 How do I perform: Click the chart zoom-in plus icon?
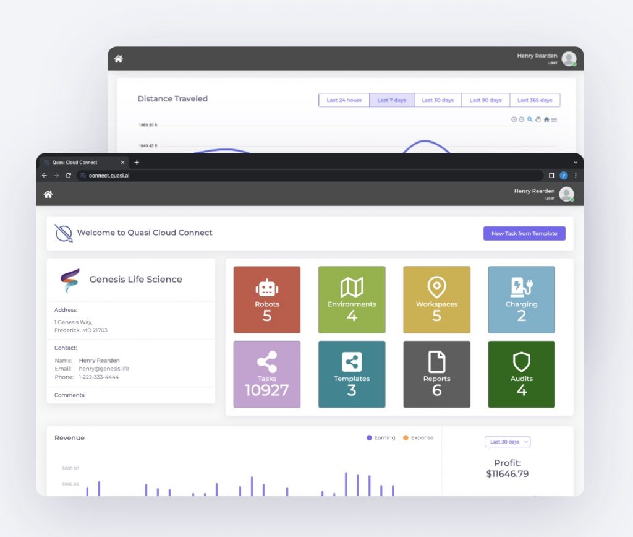point(514,119)
